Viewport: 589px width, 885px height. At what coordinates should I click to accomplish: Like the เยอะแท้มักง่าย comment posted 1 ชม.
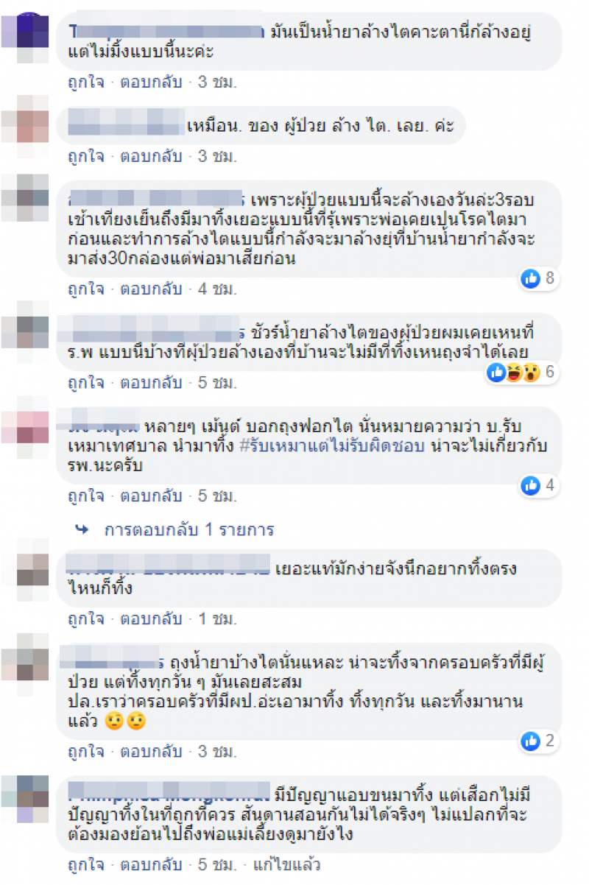pos(86,618)
